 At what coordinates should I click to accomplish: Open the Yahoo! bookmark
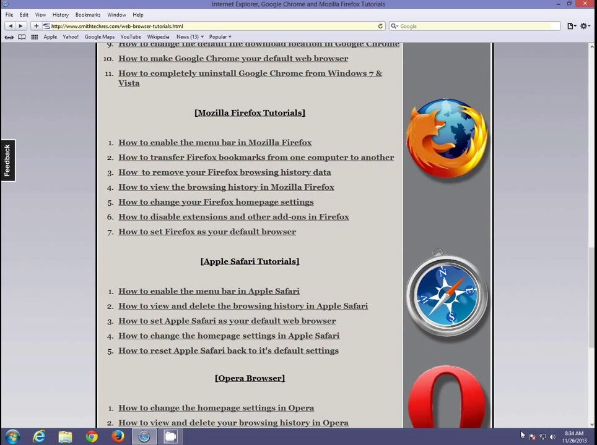pyautogui.click(x=71, y=37)
